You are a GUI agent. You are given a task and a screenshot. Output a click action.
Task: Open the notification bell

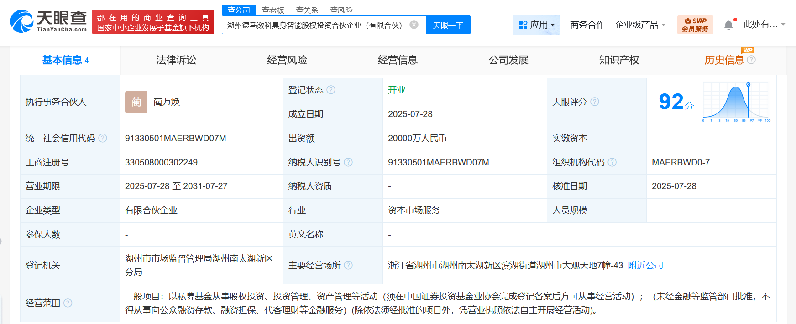(x=728, y=25)
